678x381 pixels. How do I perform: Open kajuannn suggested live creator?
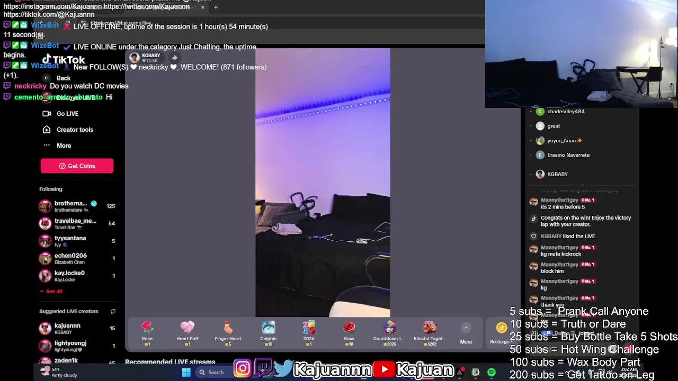coord(77,328)
